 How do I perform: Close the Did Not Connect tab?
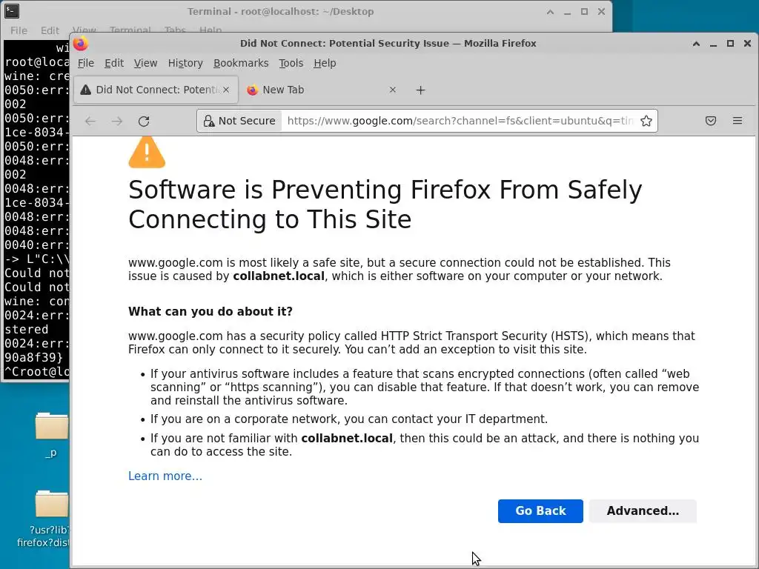(226, 90)
